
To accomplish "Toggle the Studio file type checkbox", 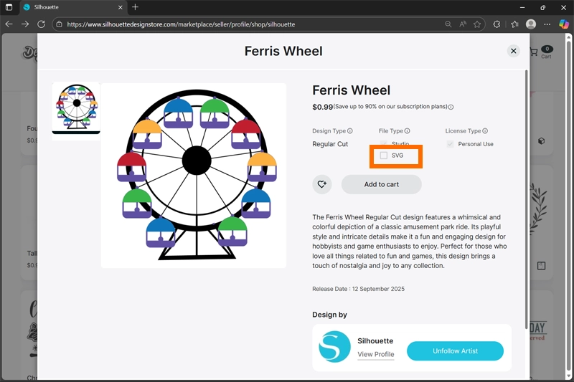I will point(384,144).
